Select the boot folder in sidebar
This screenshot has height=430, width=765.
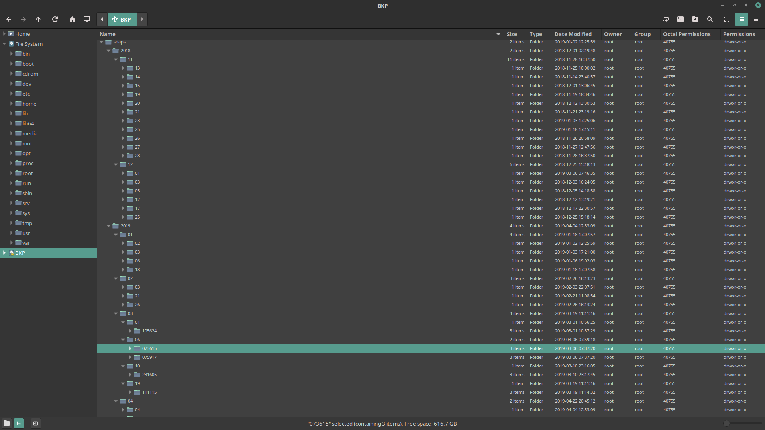28,64
